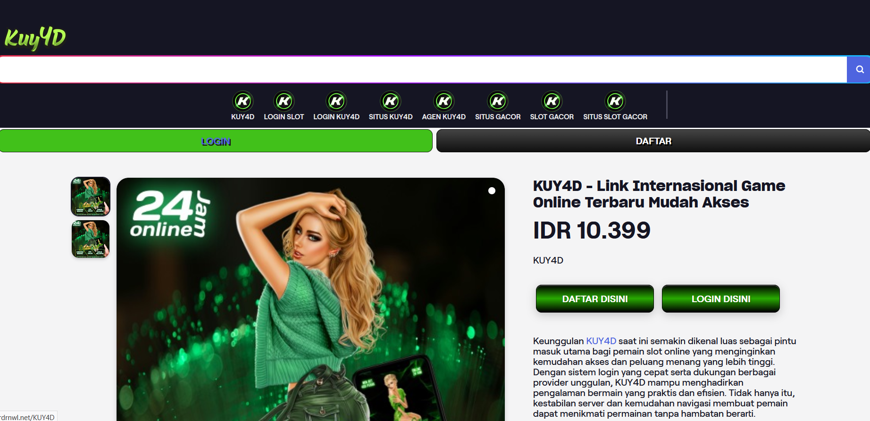
Task: Click the K icon above KUY4D
Action: pyautogui.click(x=243, y=101)
